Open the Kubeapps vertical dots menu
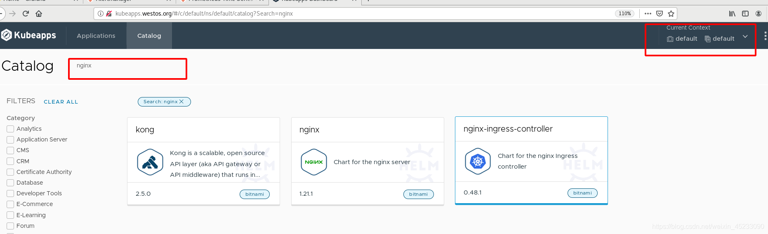Screen dimensions: 768x234 (766, 36)
